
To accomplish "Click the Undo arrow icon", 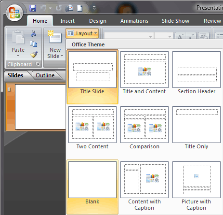I will click(43, 8).
